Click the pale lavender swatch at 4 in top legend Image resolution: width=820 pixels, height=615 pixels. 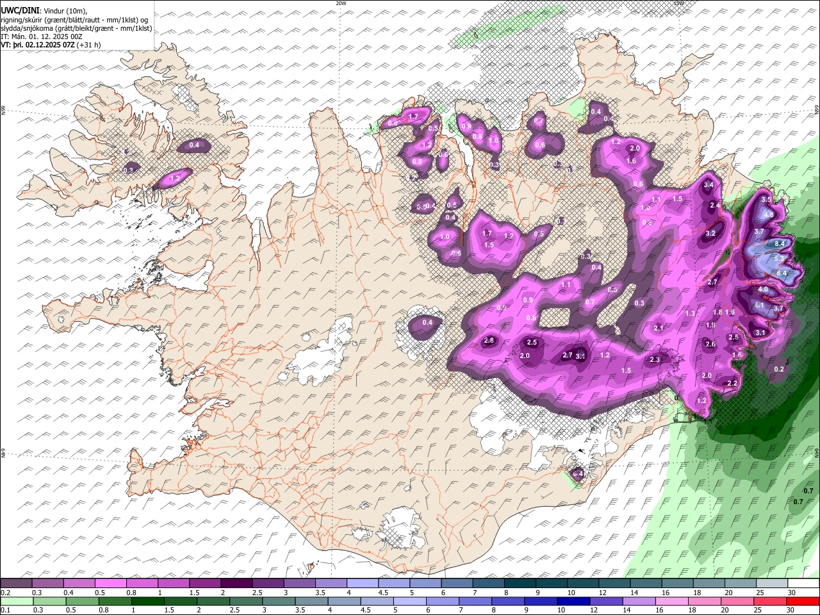(x=362, y=584)
